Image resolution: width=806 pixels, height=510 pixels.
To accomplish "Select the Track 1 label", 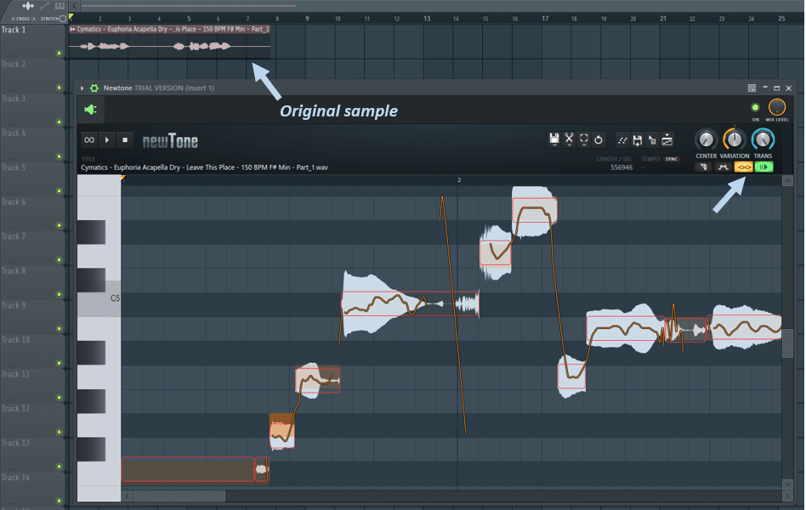I will [14, 30].
